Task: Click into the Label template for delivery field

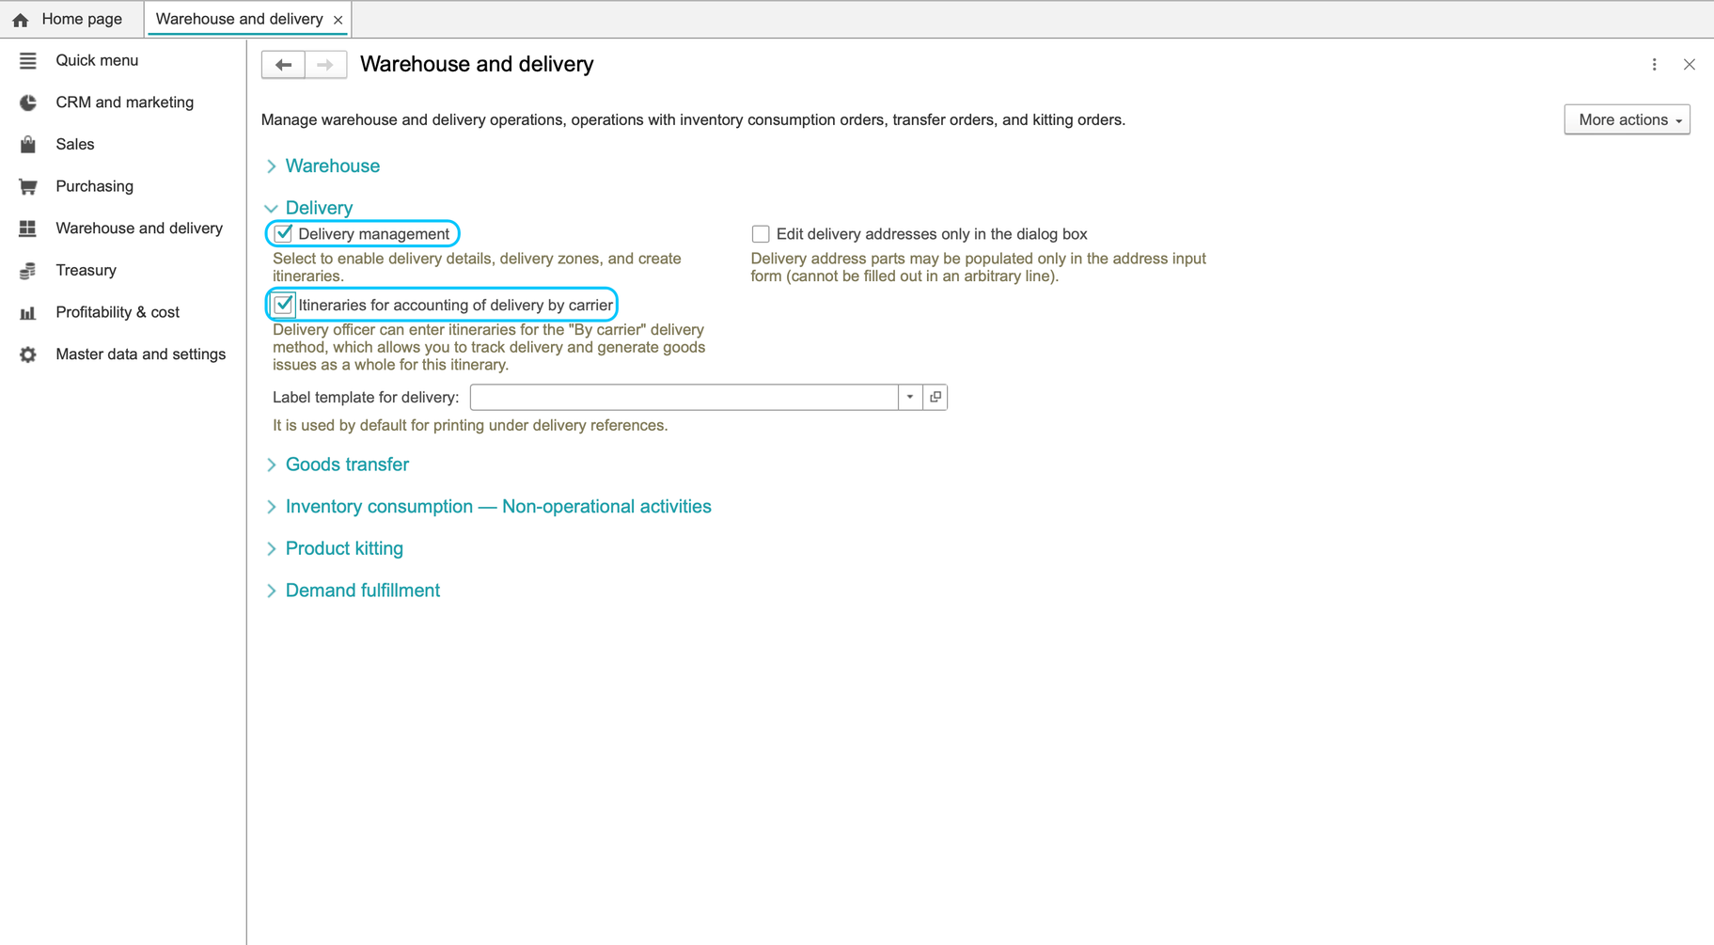Action: point(684,397)
